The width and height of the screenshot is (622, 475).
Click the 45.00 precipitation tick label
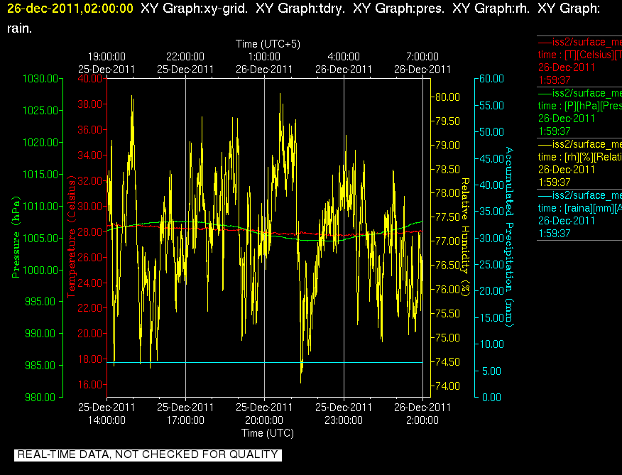491,158
